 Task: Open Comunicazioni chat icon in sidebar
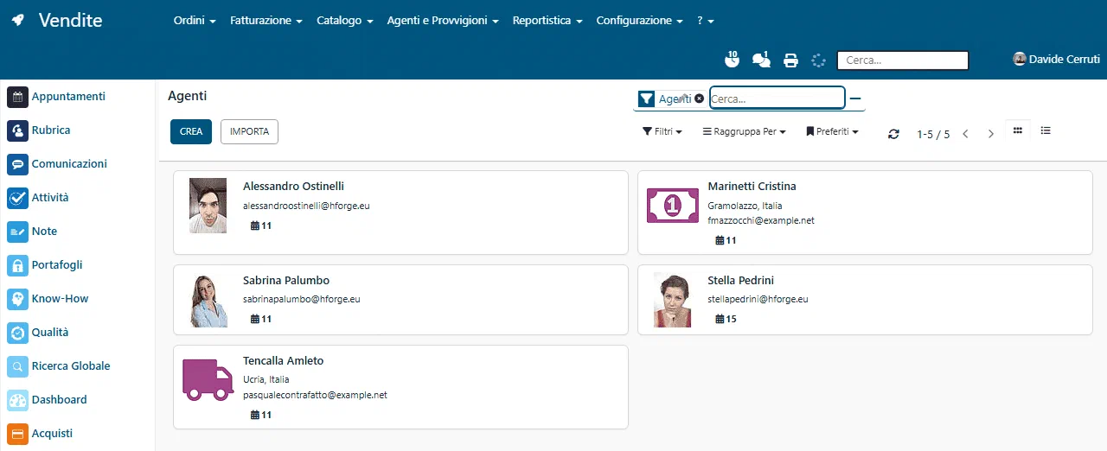click(x=18, y=164)
